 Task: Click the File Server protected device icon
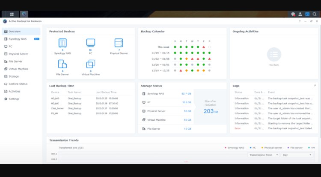[62, 64]
